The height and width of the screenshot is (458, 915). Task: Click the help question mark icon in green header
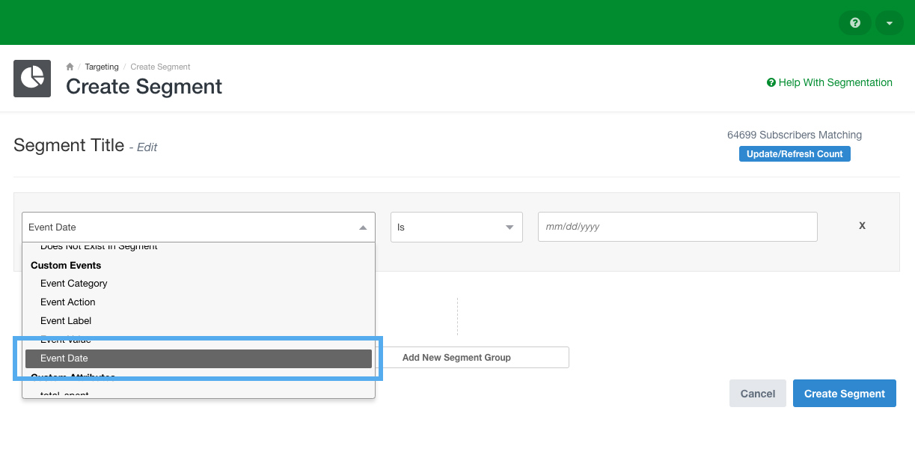[x=854, y=22]
